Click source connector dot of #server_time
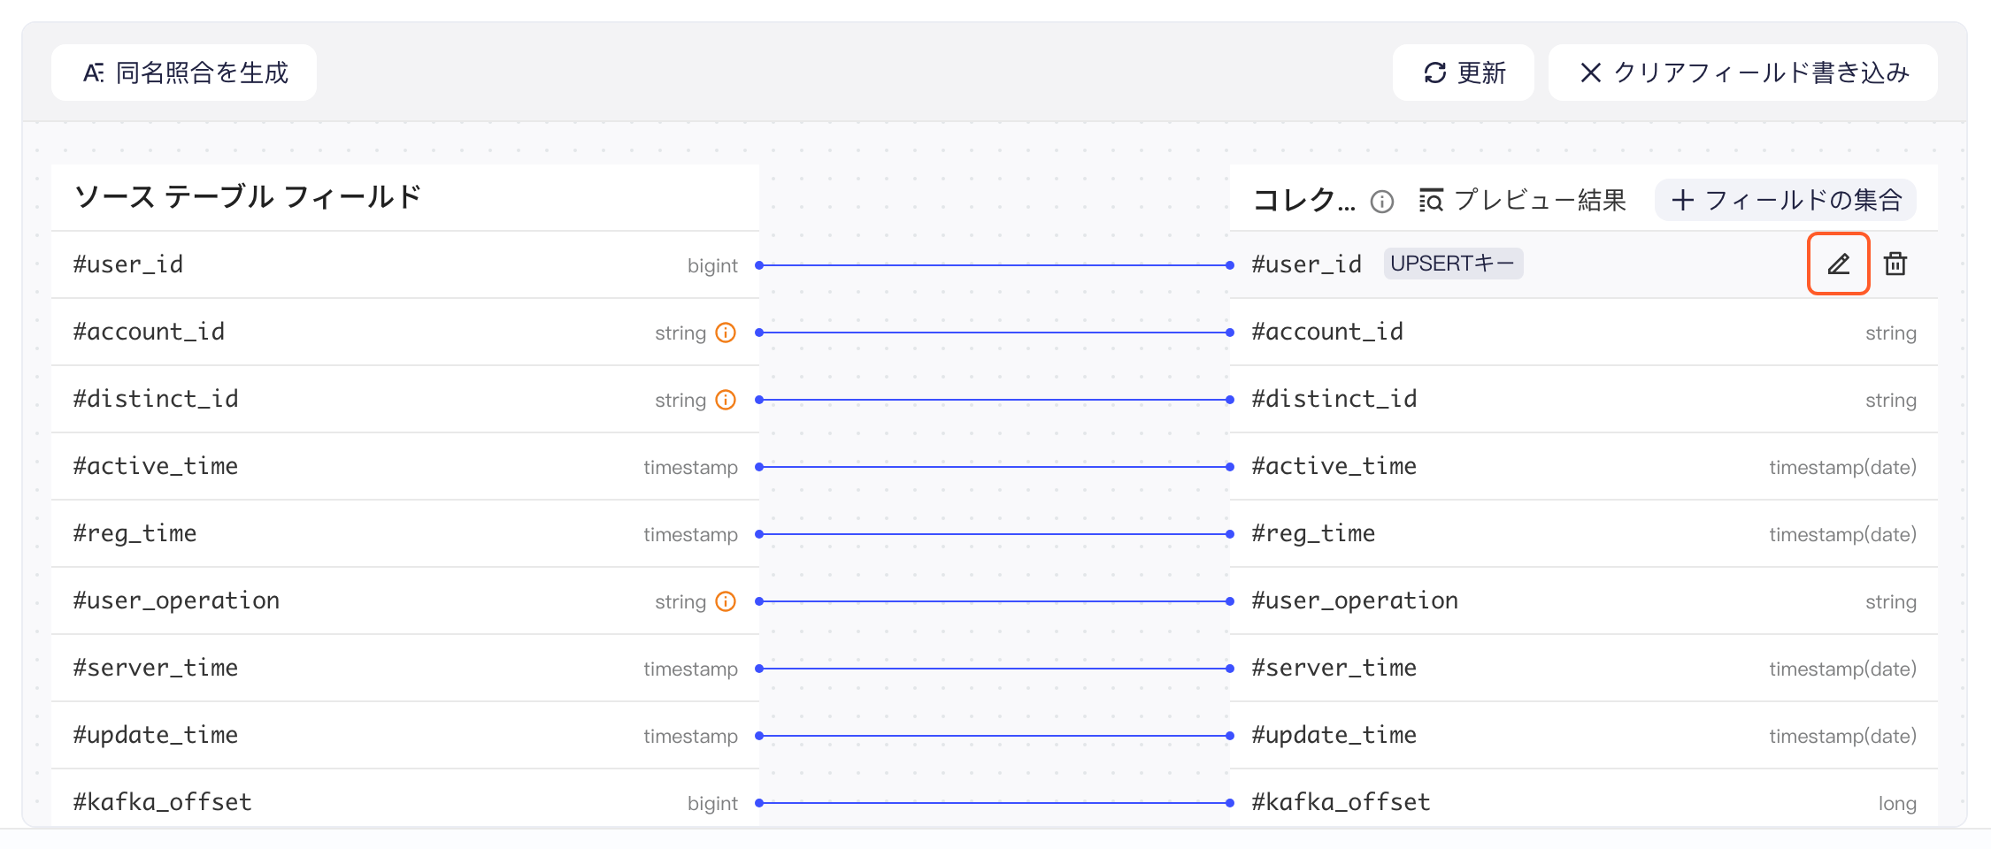 pos(759,669)
